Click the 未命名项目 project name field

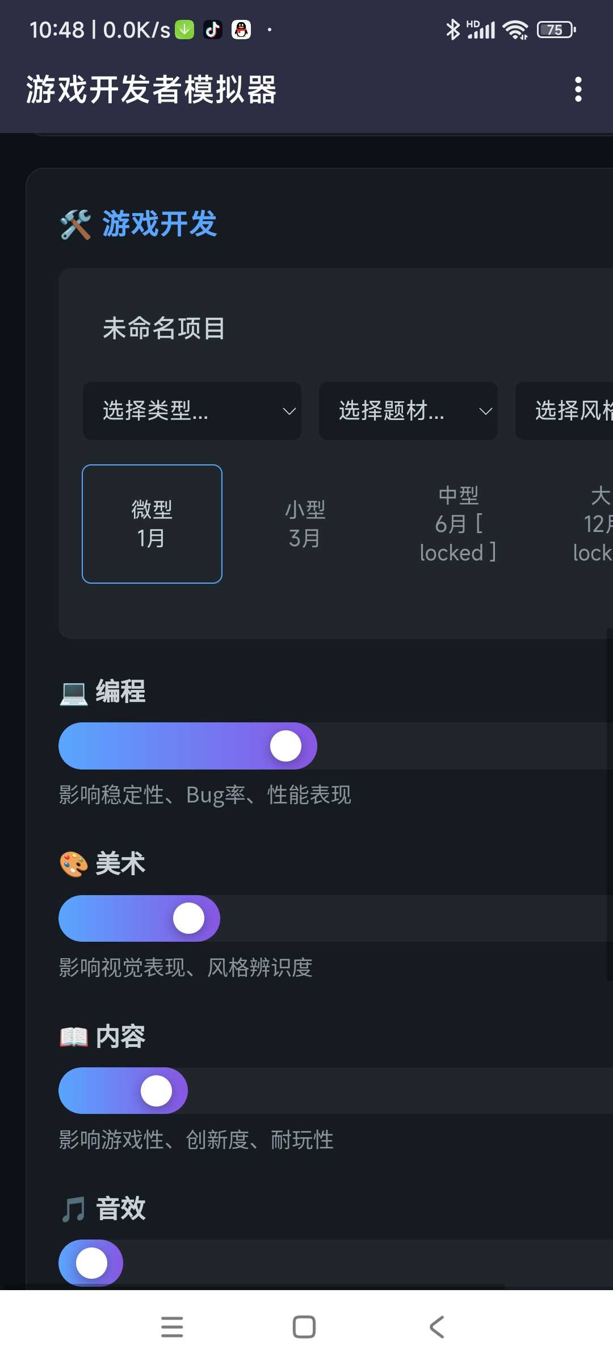[x=165, y=328]
